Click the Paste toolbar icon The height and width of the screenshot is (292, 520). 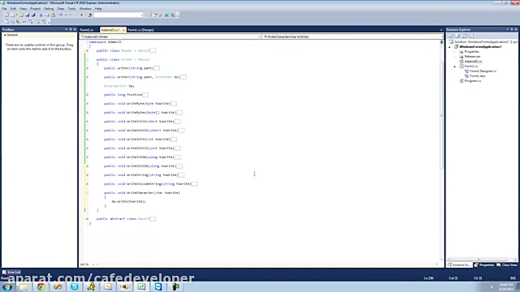tap(53, 15)
